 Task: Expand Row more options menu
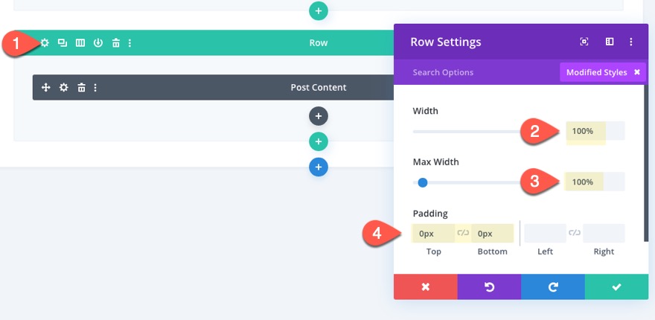pos(130,43)
